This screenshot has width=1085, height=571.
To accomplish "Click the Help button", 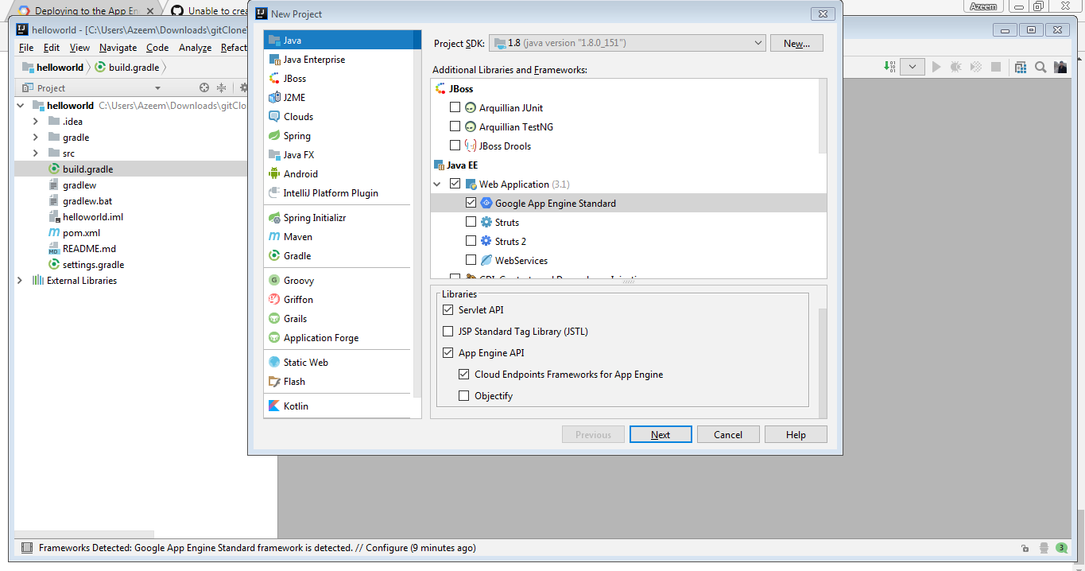I will pos(796,435).
